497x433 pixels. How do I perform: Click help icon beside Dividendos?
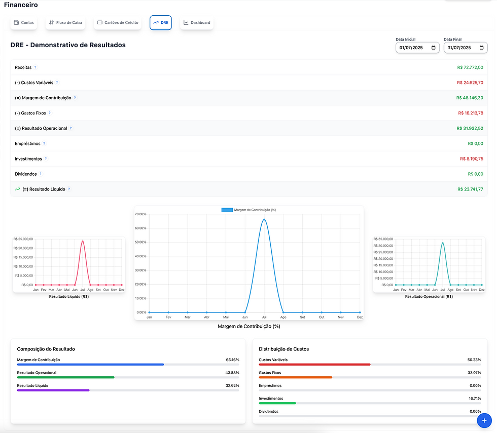pyautogui.click(x=40, y=174)
